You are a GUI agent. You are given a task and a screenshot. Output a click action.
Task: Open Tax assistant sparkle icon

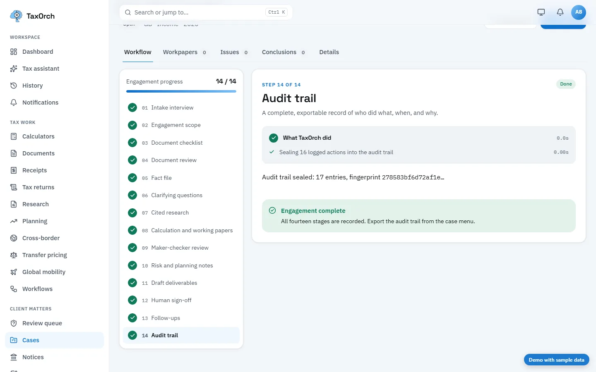click(x=14, y=69)
